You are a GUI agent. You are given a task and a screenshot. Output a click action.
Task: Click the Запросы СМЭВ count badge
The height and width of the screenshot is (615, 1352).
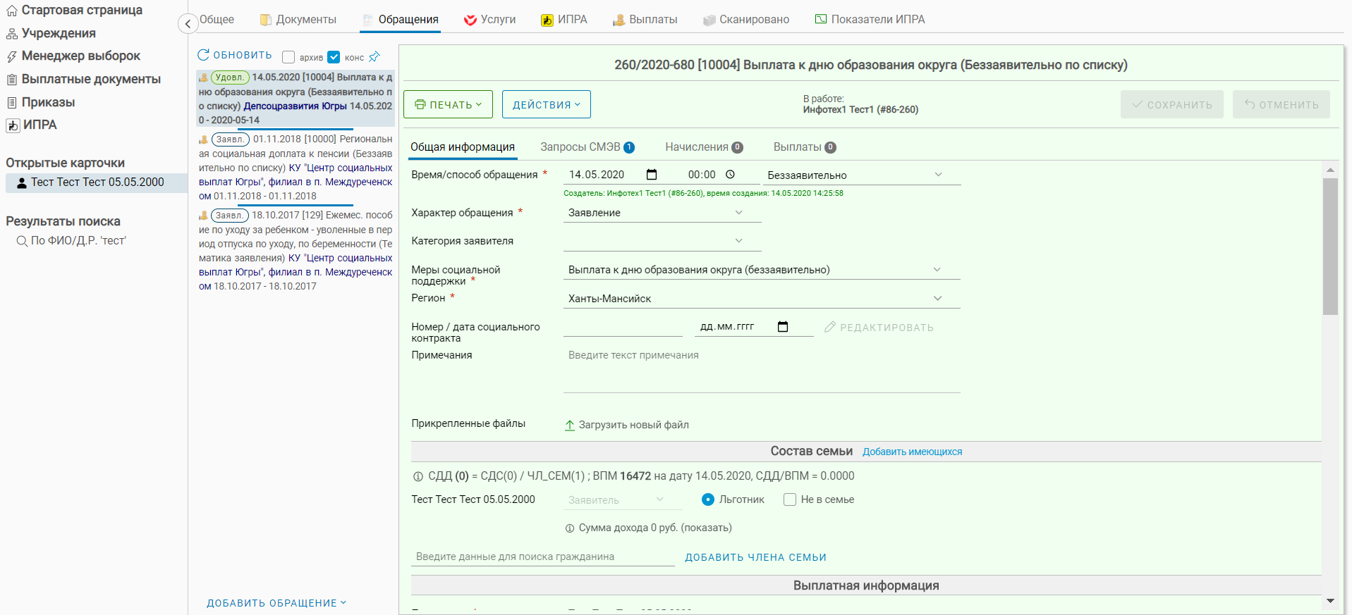pos(629,147)
